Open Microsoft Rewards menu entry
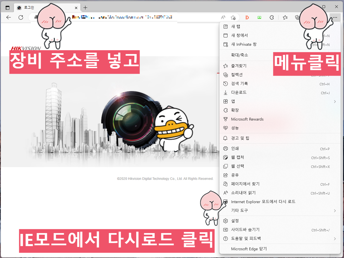344x258 pixels. [280, 119]
